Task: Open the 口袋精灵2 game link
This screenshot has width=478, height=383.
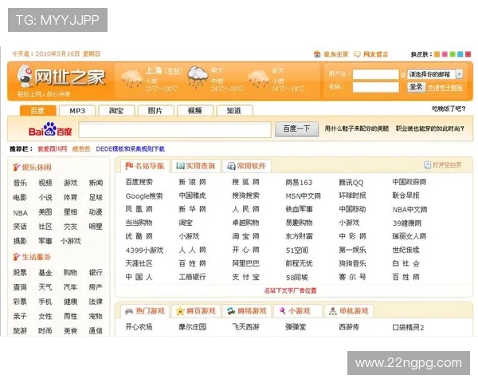Action: pos(408,327)
